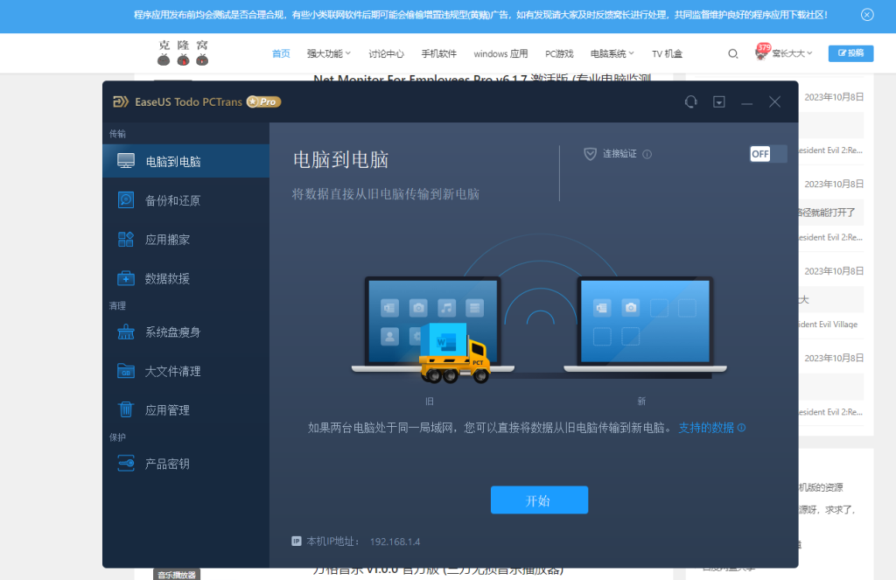
Task: Click the info icon beside 连接验证
Action: pyautogui.click(x=647, y=154)
